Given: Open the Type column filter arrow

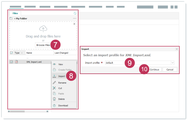Looking at the screenshot, I should click(22, 53).
